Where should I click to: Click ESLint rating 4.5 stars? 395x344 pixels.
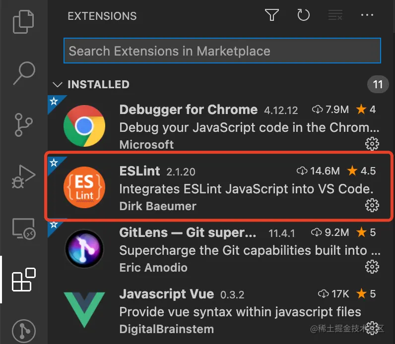[361, 171]
